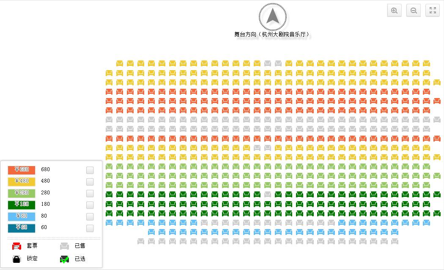Image resolution: width=444 pixels, height=270 pixels.
Task: Click the orange ¥680 color swatch
Action: coord(22,170)
